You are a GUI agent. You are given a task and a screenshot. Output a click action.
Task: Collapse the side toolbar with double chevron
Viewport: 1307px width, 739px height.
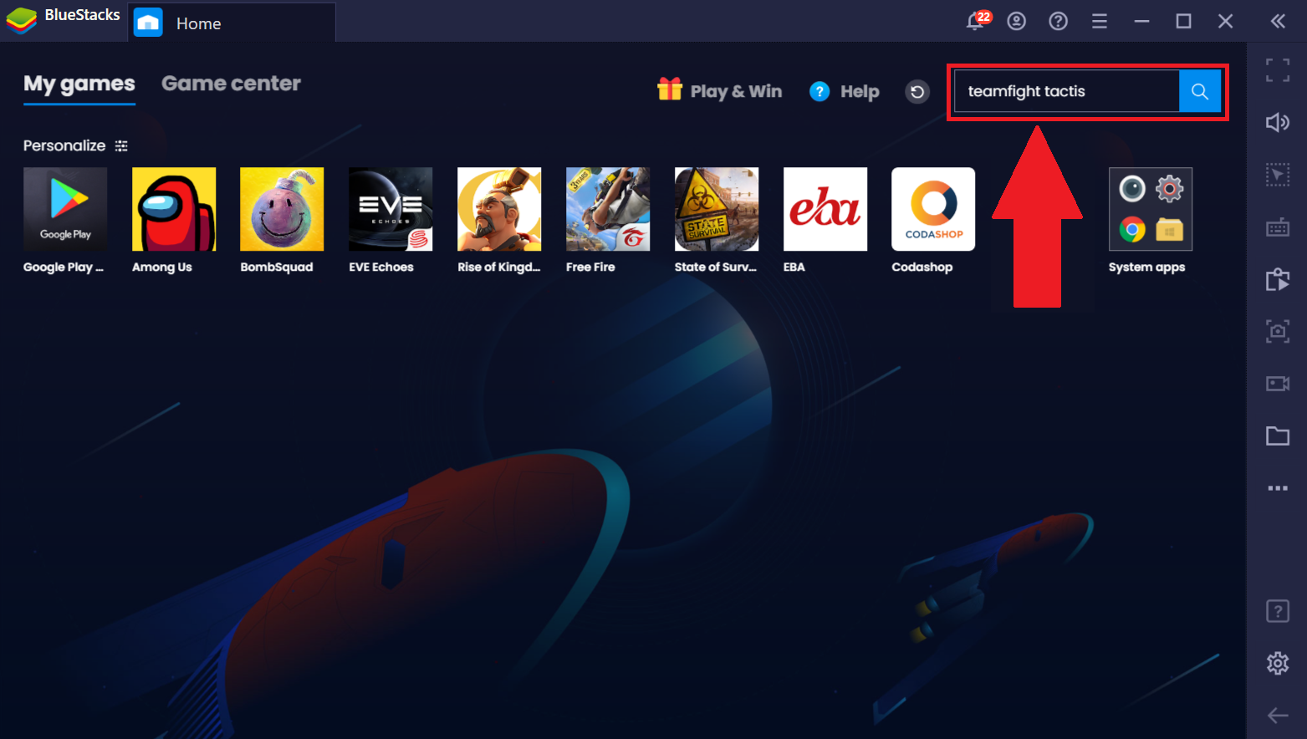click(1278, 21)
